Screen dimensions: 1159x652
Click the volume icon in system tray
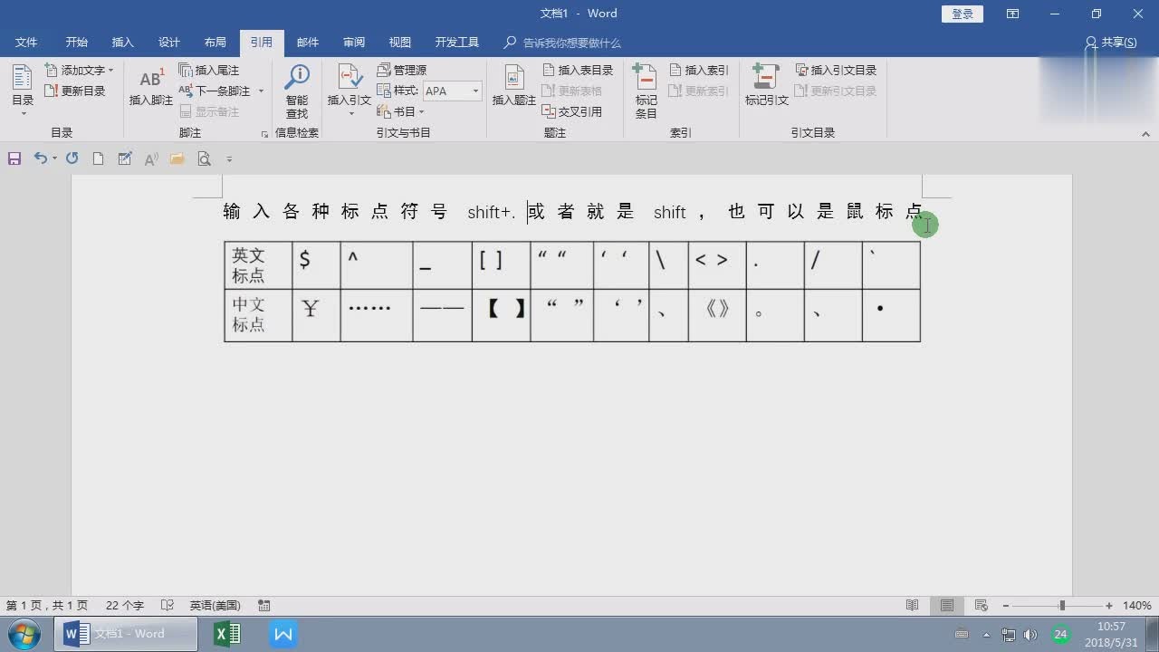(1030, 635)
